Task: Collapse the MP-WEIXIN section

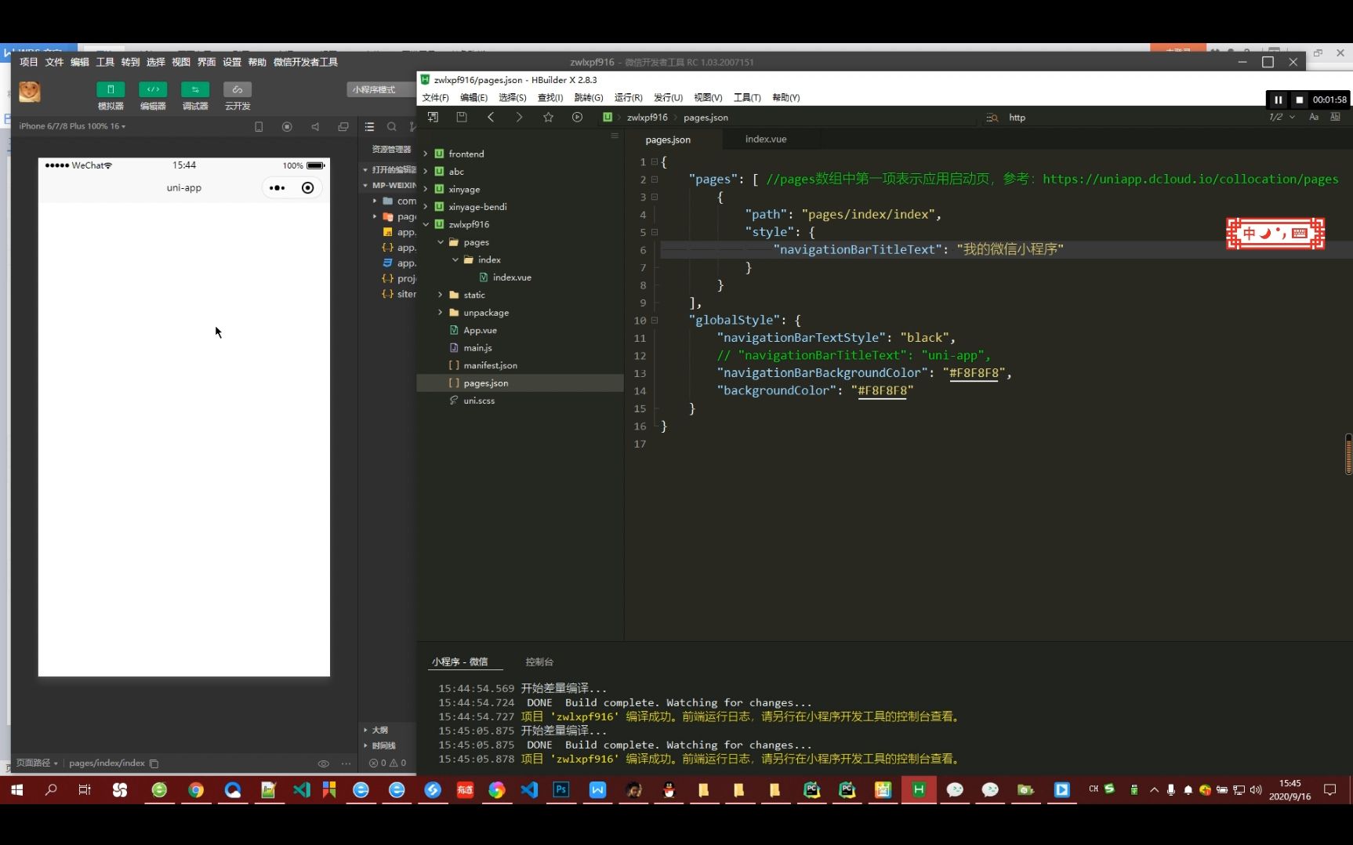Action: pyautogui.click(x=390, y=185)
